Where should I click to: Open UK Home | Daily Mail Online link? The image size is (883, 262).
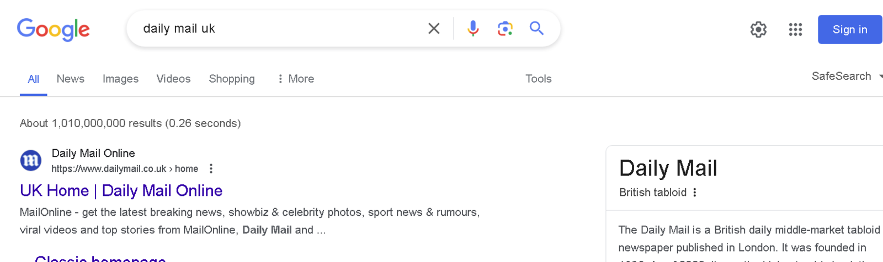tap(121, 190)
